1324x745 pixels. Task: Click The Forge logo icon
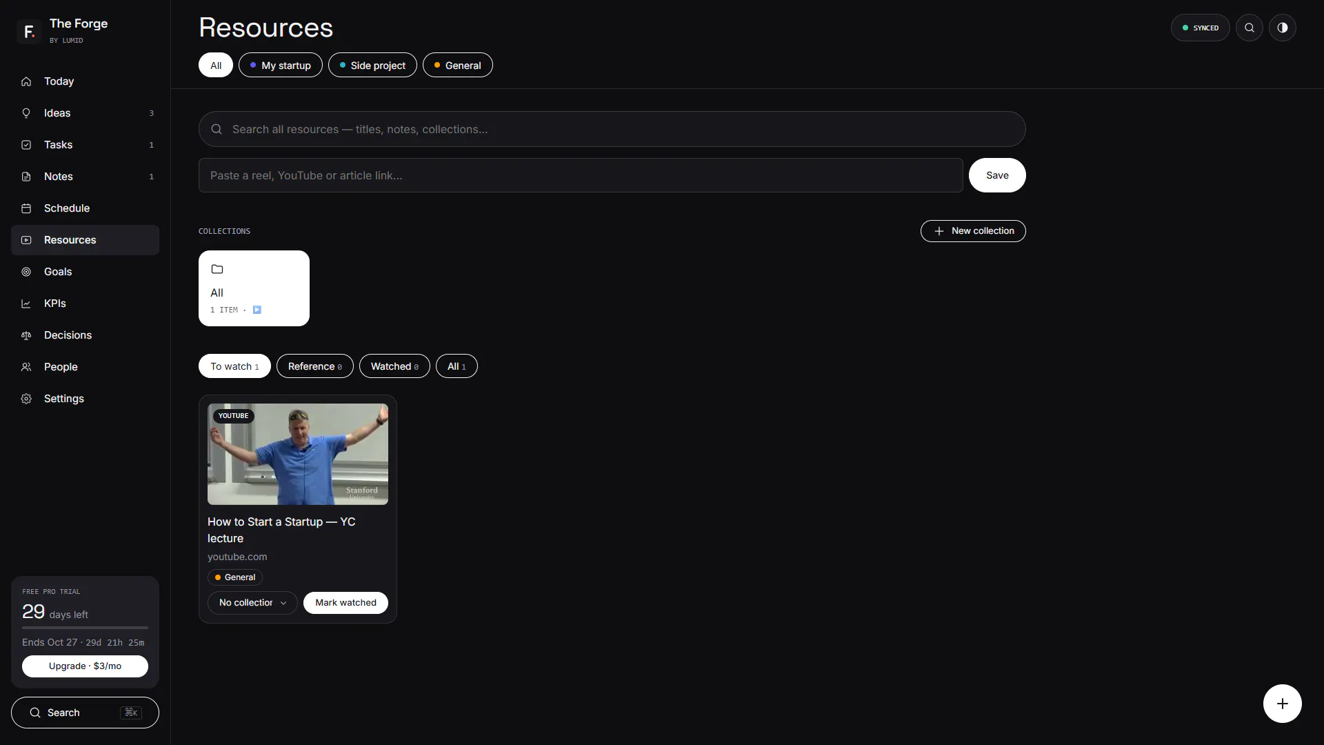pyautogui.click(x=29, y=31)
